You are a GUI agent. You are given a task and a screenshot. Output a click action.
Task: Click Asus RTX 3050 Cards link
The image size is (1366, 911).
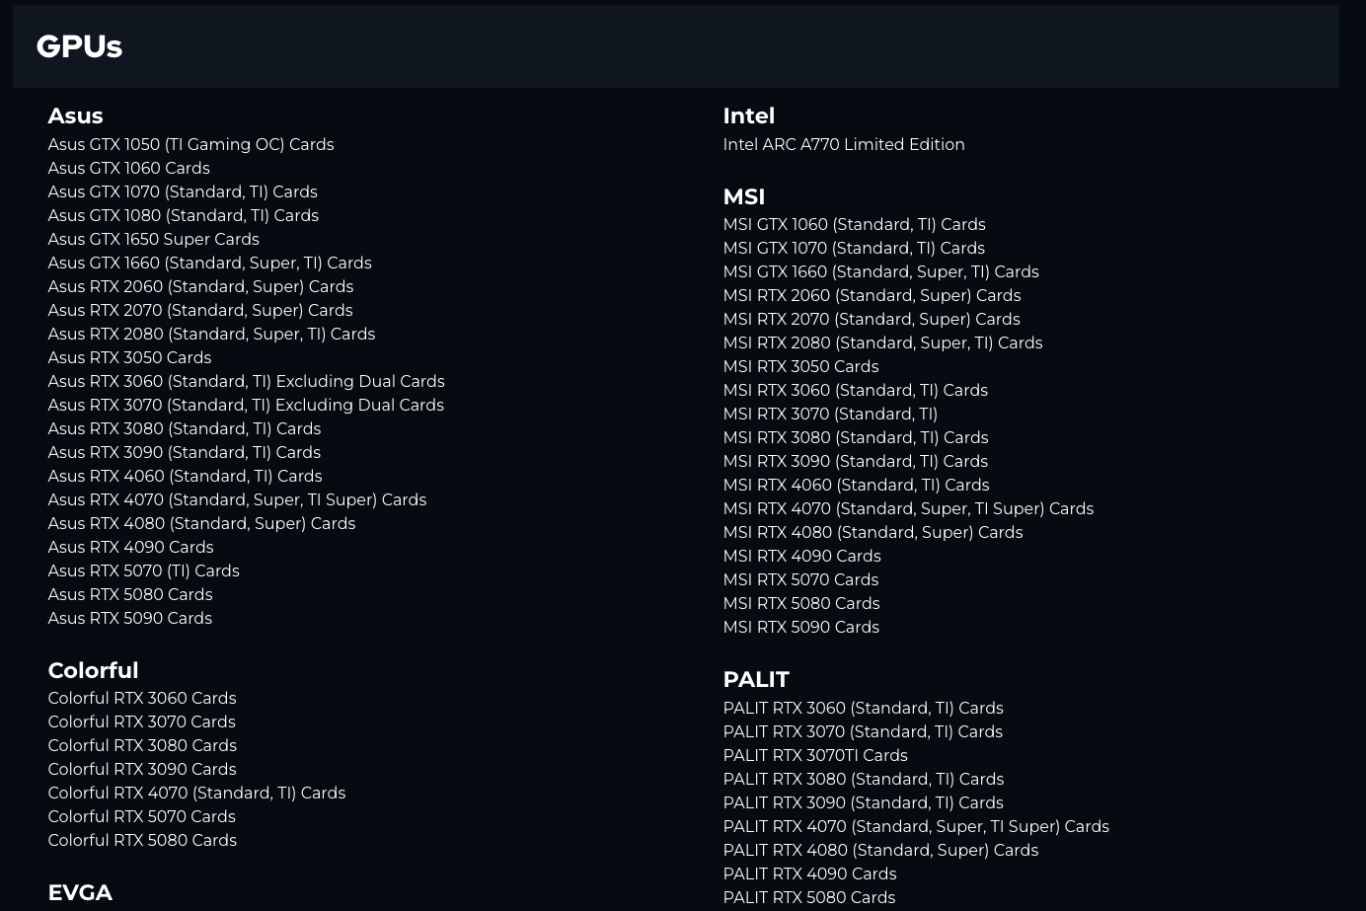(129, 357)
